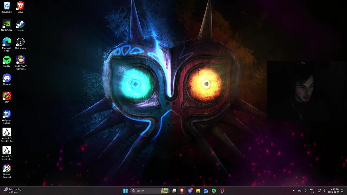The width and height of the screenshot is (347, 195).
Task: Select the Brave browser desktop shortcut
Action: coord(20,7)
